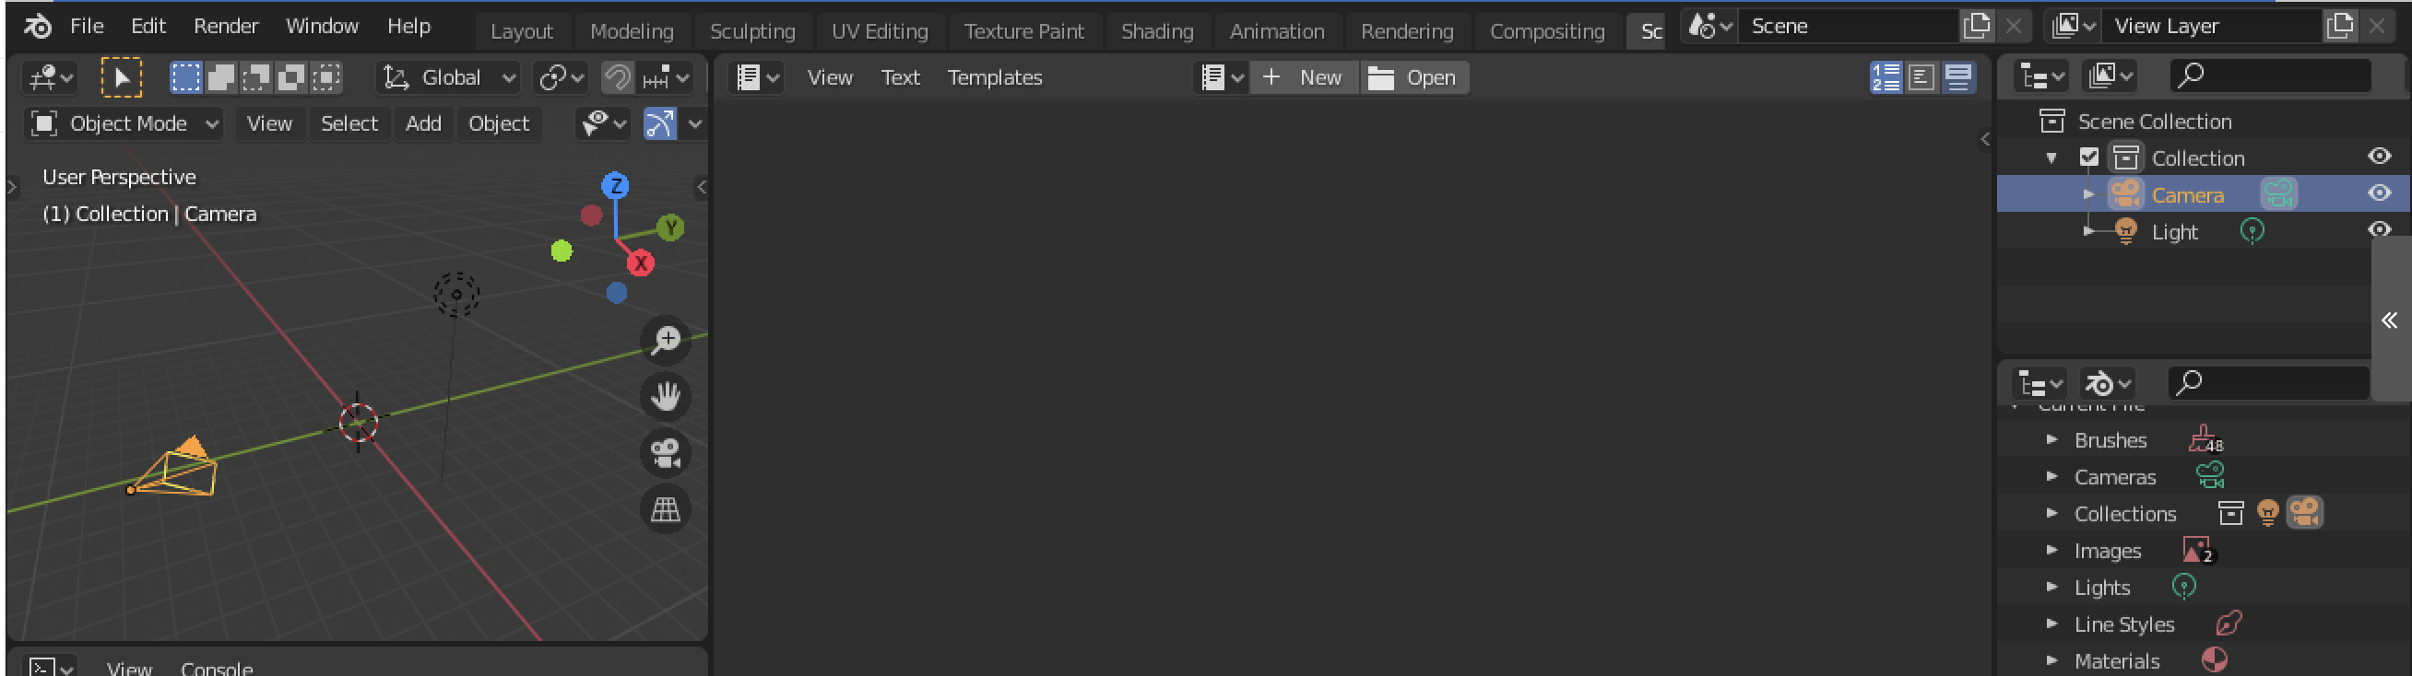2412x676 pixels.
Task: Open the Render menu
Action: point(226,26)
